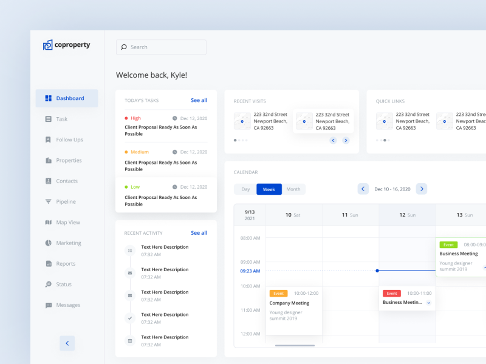Open Task page from sidebar

[67, 119]
